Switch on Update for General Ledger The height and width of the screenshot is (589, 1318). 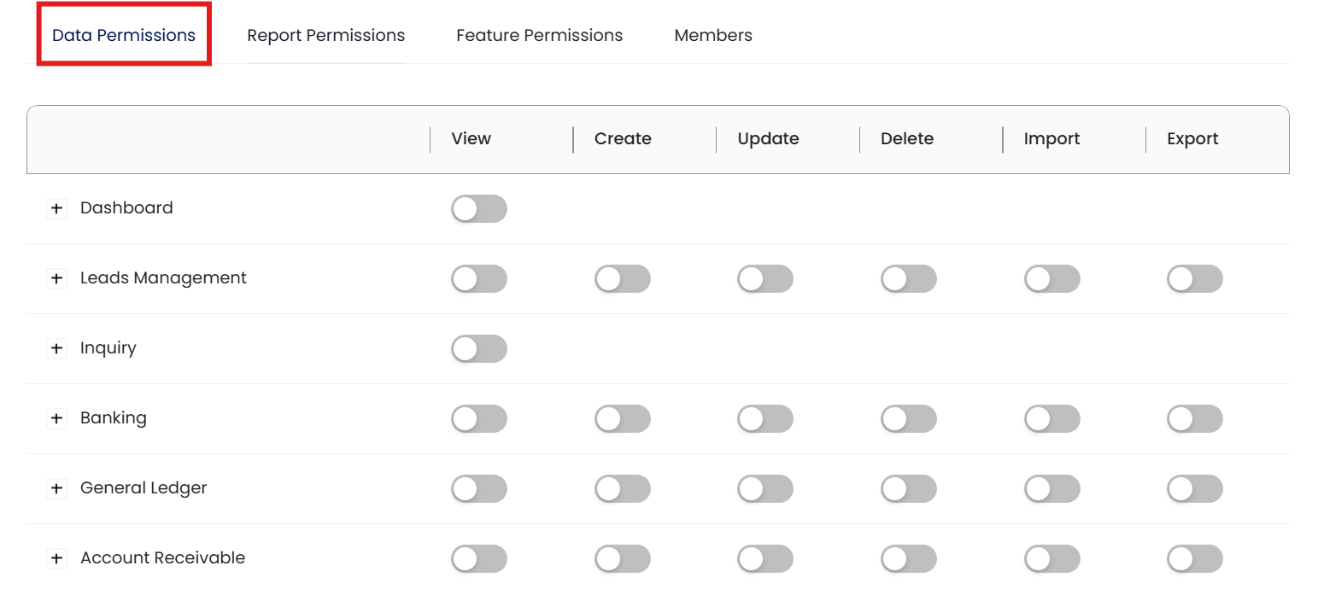click(x=764, y=488)
